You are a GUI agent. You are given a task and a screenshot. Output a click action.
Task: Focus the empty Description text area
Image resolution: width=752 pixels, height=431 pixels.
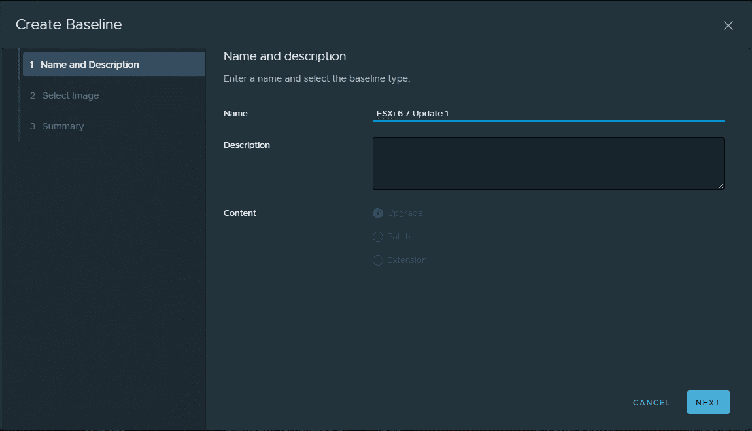click(548, 163)
